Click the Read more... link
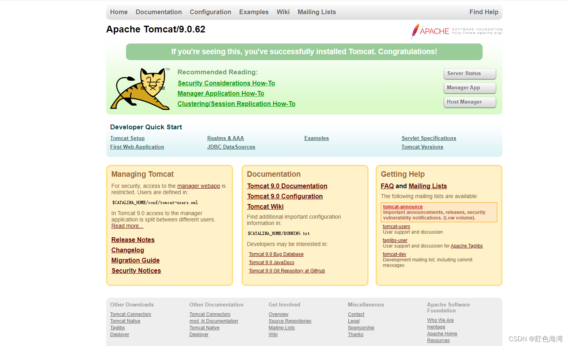The image size is (569, 346). 127,226
